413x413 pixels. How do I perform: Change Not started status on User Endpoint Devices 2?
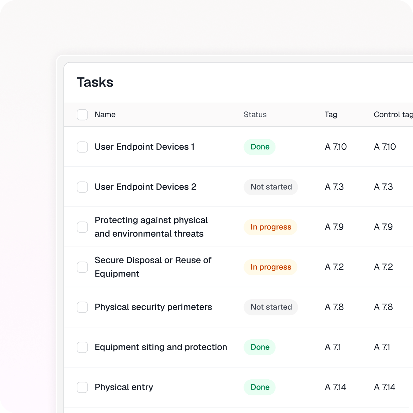coord(271,187)
